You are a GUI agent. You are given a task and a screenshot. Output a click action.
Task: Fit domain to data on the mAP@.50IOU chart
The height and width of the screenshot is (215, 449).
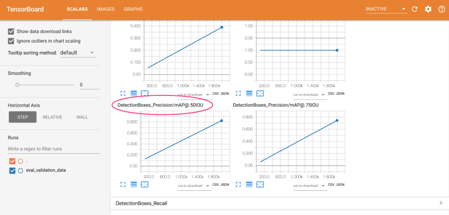pyautogui.click(x=145, y=185)
